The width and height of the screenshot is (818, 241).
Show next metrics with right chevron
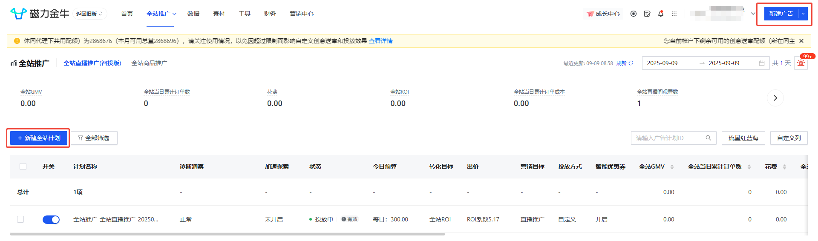tap(775, 98)
